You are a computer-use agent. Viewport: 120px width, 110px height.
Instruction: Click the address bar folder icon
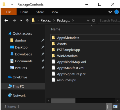coord(33,20)
